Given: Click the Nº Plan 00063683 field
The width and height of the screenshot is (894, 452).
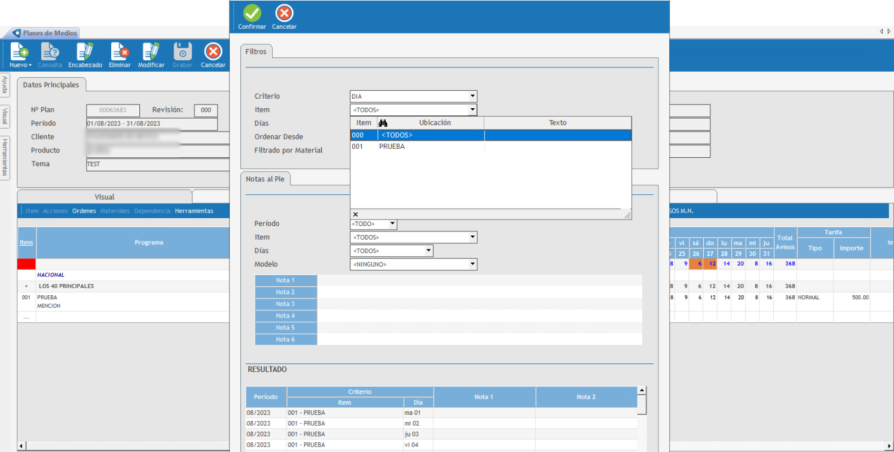Looking at the screenshot, I should click(x=113, y=111).
